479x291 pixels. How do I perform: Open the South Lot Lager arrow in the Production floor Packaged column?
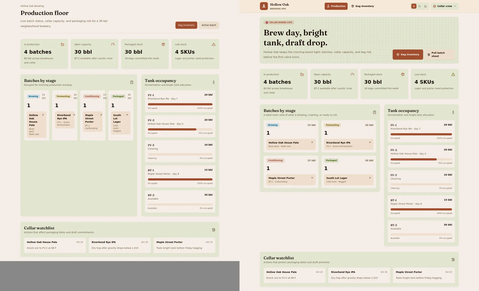click(127, 115)
